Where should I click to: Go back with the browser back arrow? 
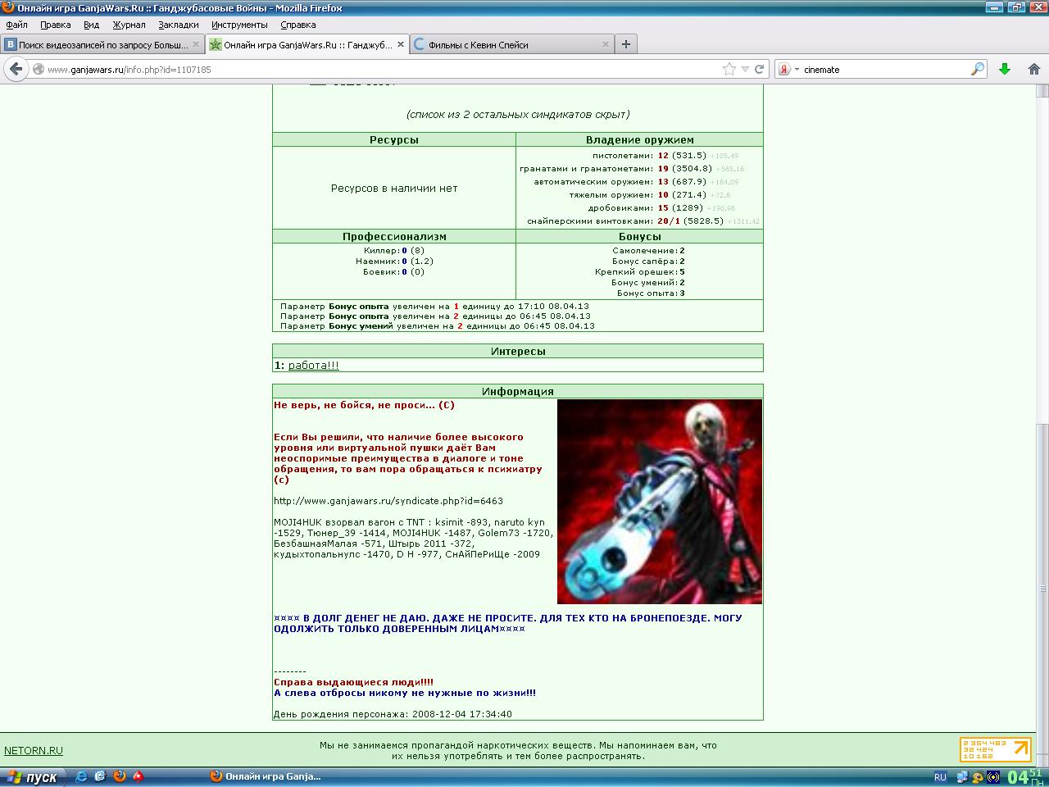click(x=16, y=70)
